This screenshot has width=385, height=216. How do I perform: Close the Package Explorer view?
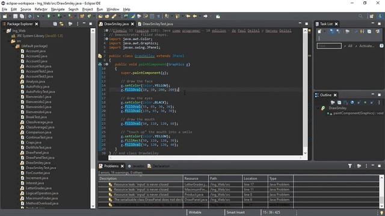pos(37,24)
